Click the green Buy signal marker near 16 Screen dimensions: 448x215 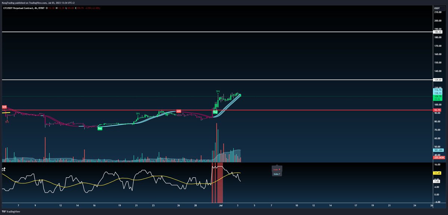coord(100,128)
